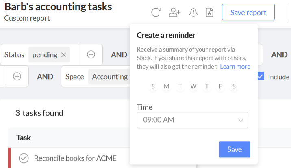Click the Save report button
This screenshot has width=291, height=168.
click(x=248, y=13)
